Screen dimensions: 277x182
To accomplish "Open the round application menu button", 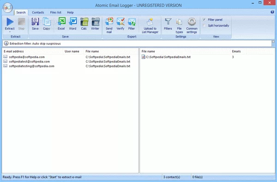I will click(x=7, y=7).
